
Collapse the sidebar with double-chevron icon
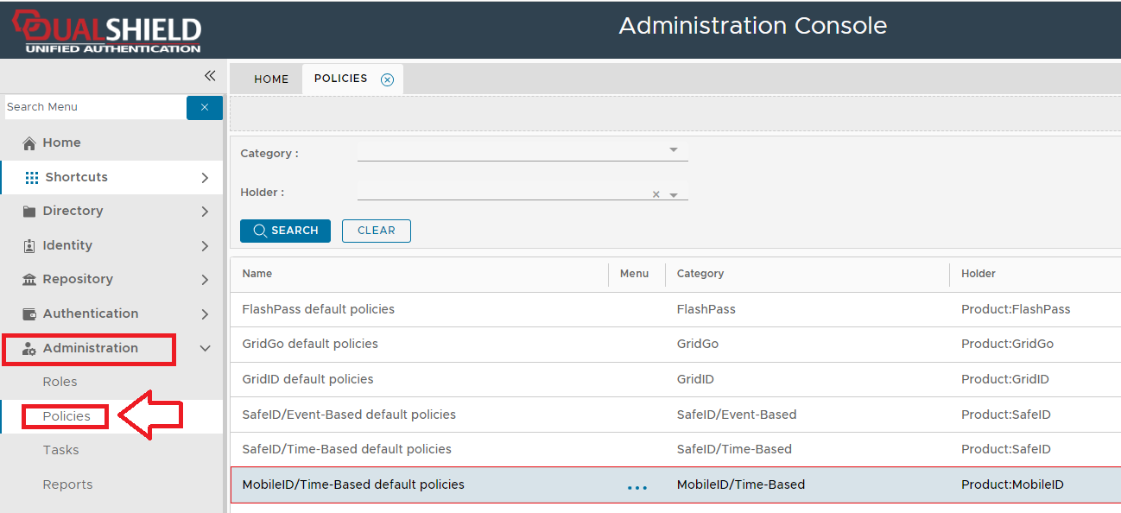pyautogui.click(x=210, y=76)
